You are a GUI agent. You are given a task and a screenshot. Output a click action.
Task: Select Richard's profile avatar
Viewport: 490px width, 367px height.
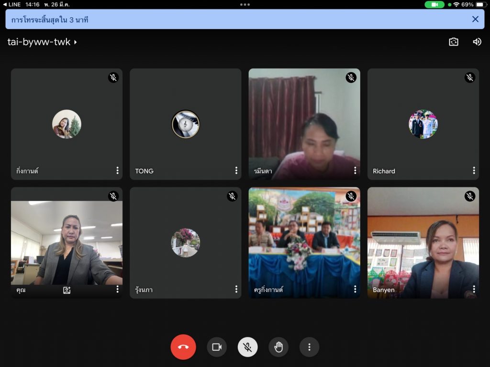(x=423, y=124)
